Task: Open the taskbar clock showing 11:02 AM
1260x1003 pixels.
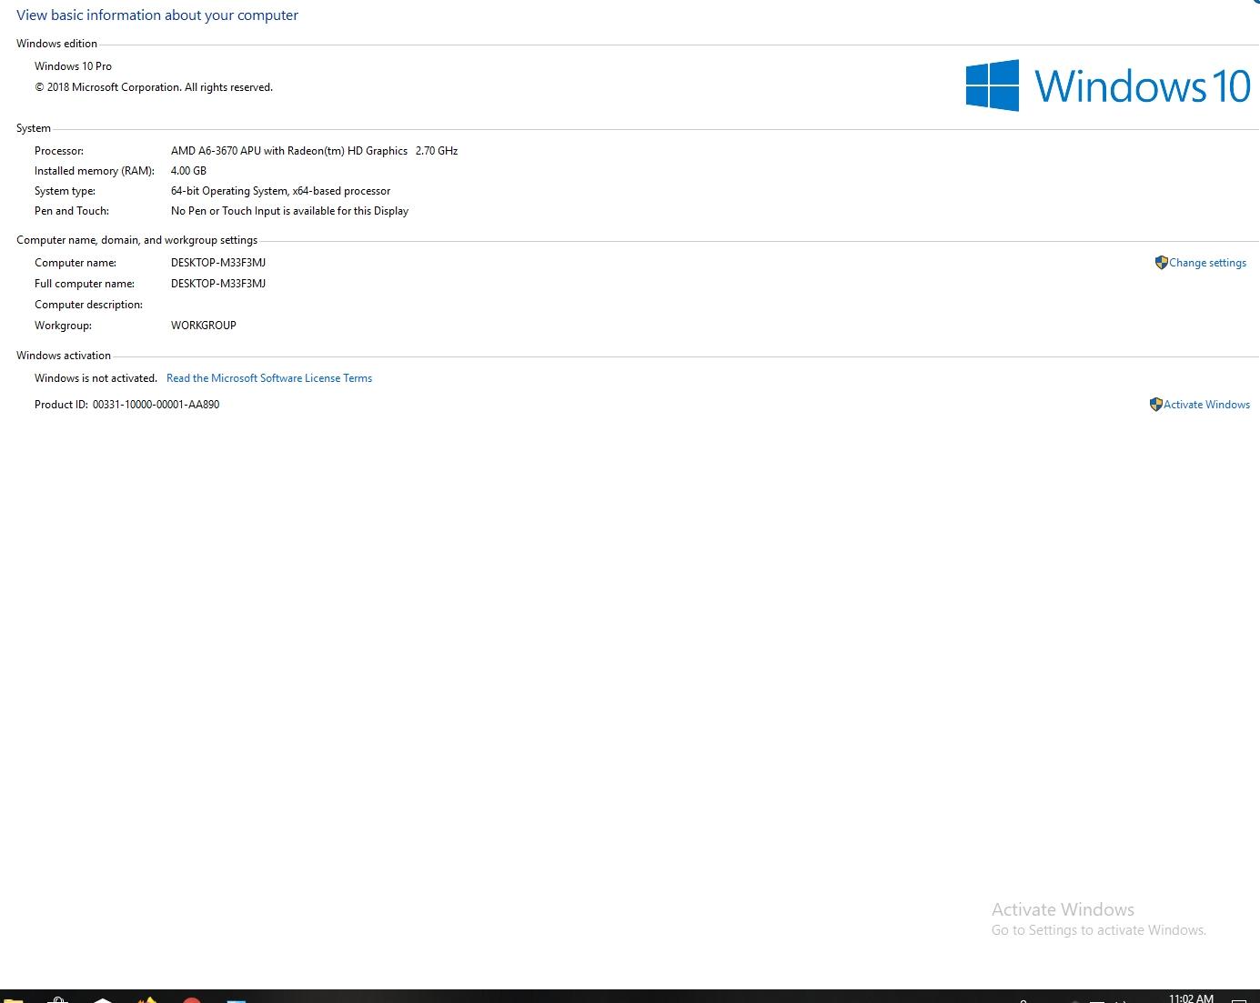Action: tap(1191, 998)
